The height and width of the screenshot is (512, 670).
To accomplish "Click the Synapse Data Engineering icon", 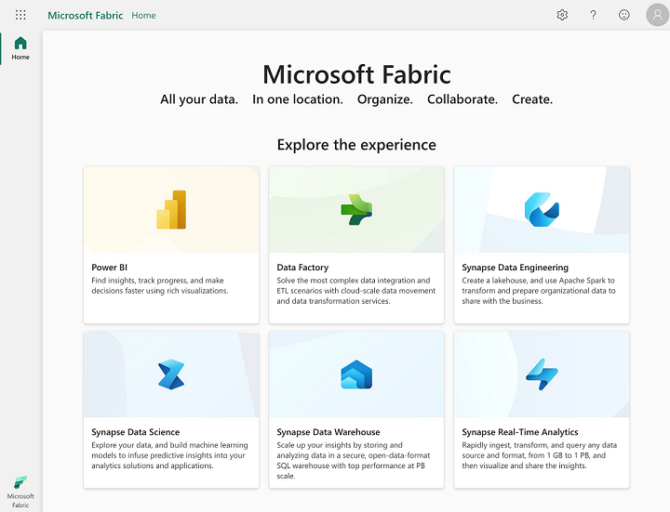I will 542,209.
